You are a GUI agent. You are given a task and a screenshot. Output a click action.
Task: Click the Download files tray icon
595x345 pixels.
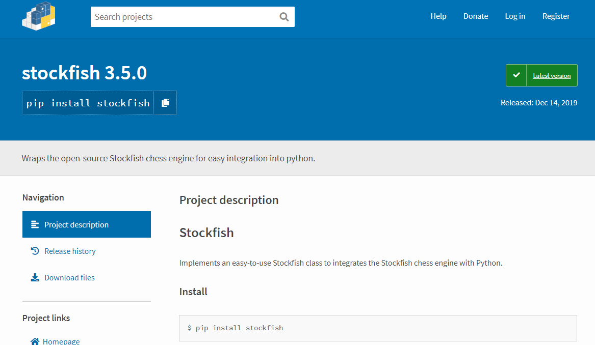tap(35, 278)
